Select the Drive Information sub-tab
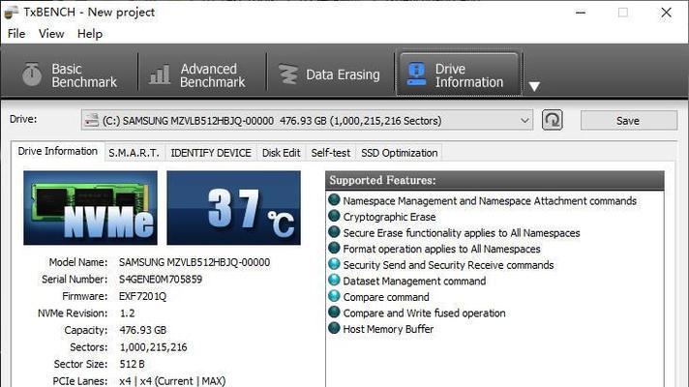The width and height of the screenshot is (689, 387). pyautogui.click(x=57, y=151)
